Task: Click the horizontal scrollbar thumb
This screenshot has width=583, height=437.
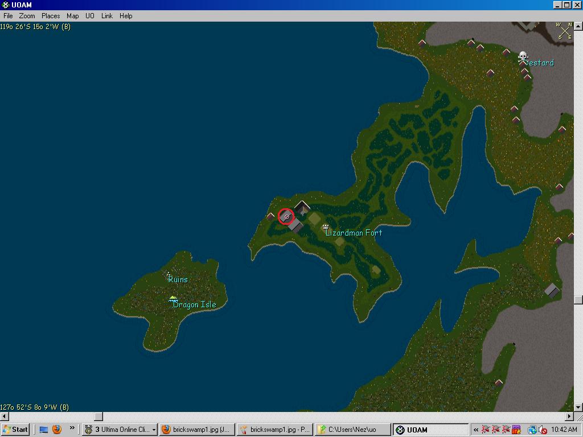Action: 98,417
